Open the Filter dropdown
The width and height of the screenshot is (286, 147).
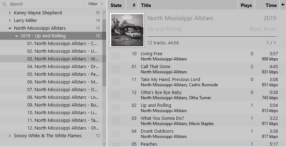click(96, 4)
